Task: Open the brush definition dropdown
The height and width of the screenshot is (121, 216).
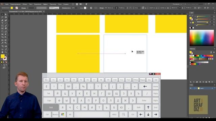Action: tap(60, 8)
